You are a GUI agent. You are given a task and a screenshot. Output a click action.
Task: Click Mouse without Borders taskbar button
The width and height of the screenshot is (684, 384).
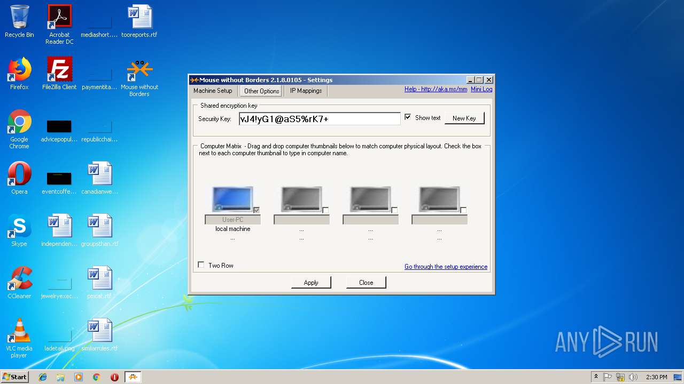133,377
